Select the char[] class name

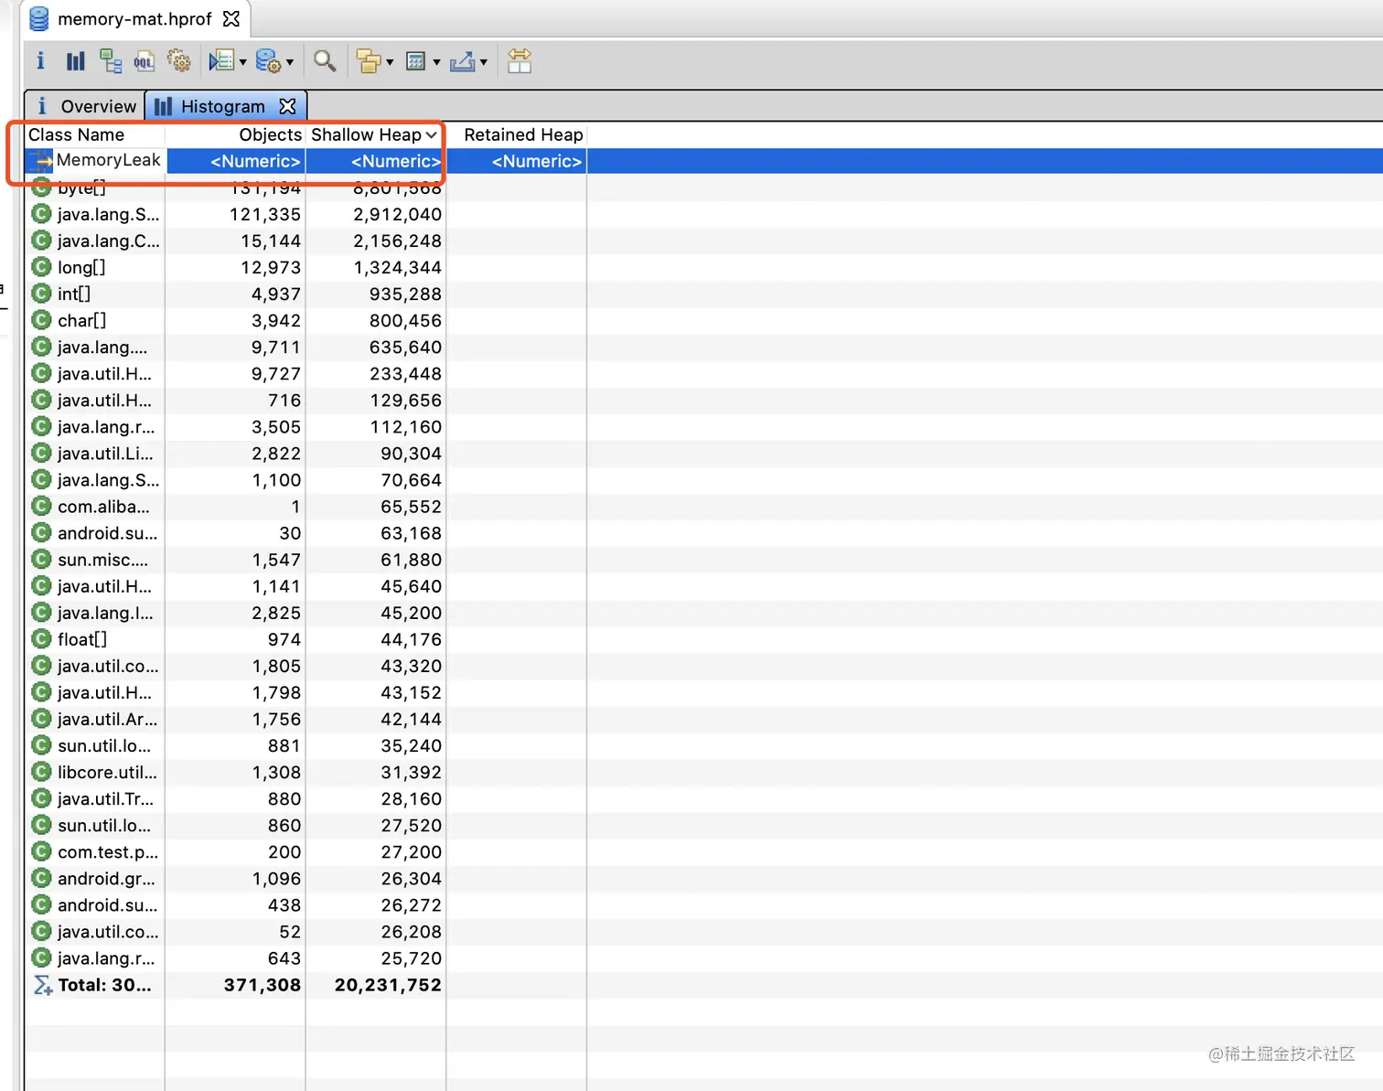coord(81,320)
